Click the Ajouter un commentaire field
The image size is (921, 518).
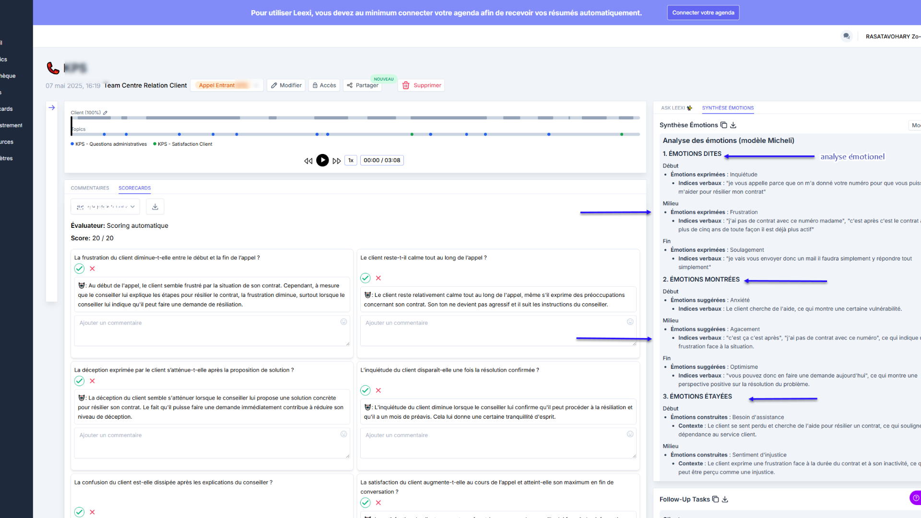[211, 331]
